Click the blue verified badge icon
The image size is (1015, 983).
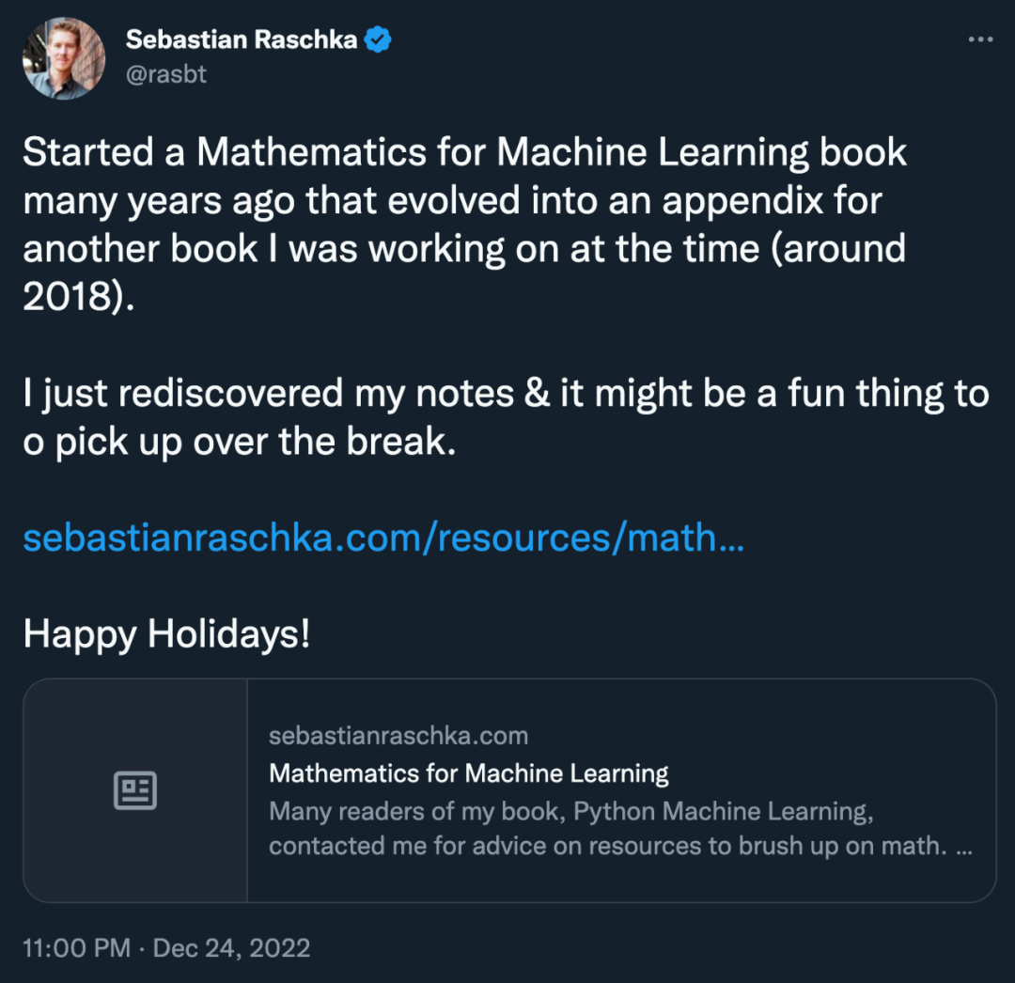click(x=378, y=39)
